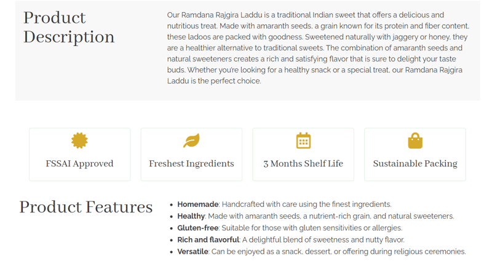Click the shopping bag icon

tap(415, 141)
